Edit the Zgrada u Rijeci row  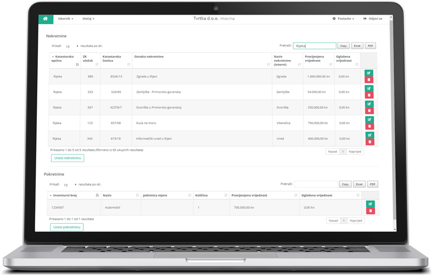point(369,73)
